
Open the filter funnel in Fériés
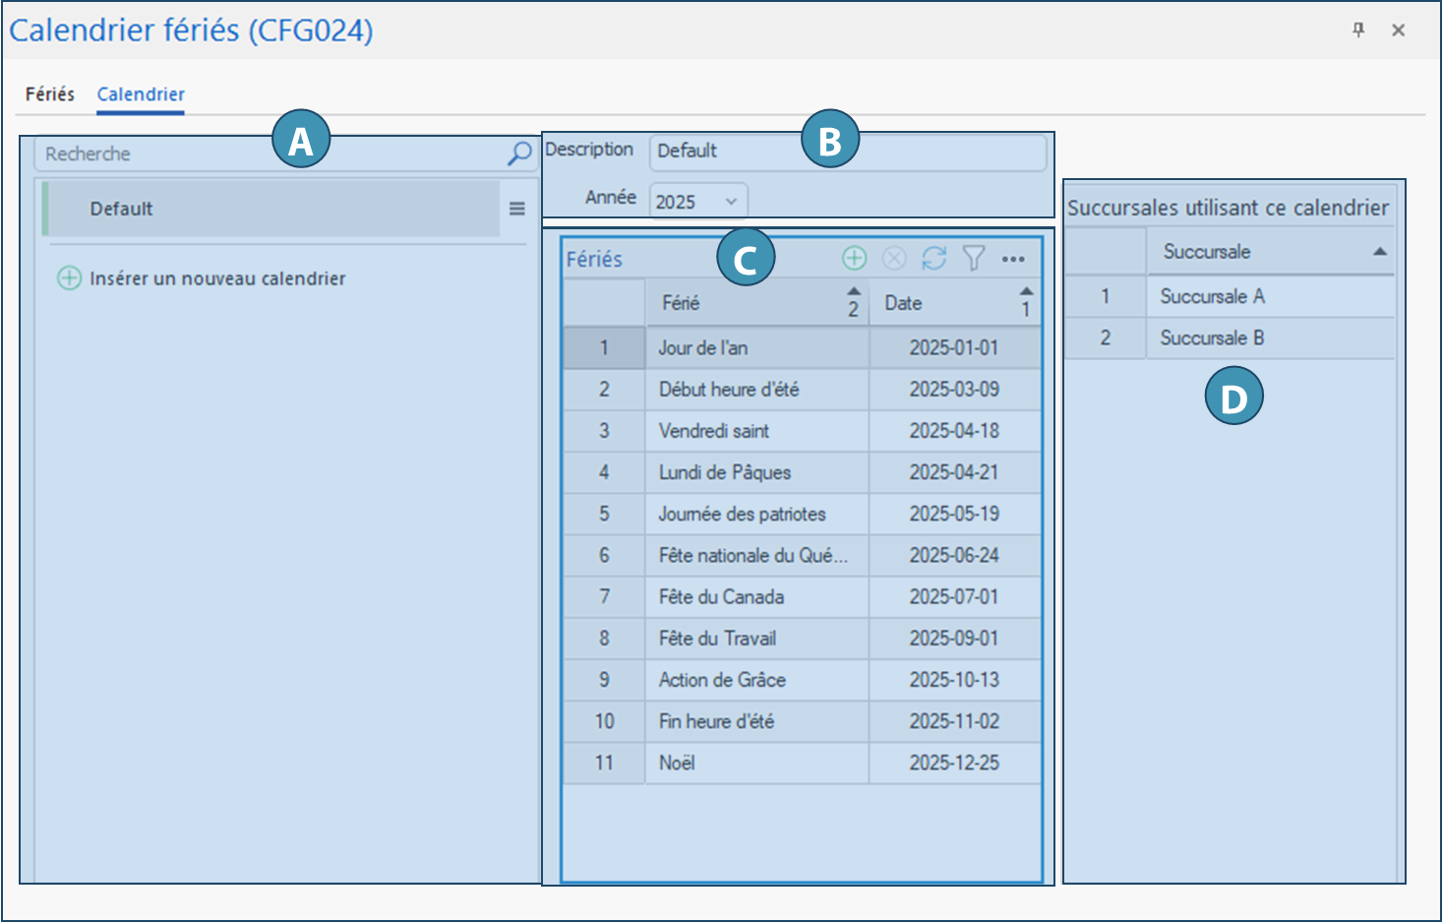973,258
